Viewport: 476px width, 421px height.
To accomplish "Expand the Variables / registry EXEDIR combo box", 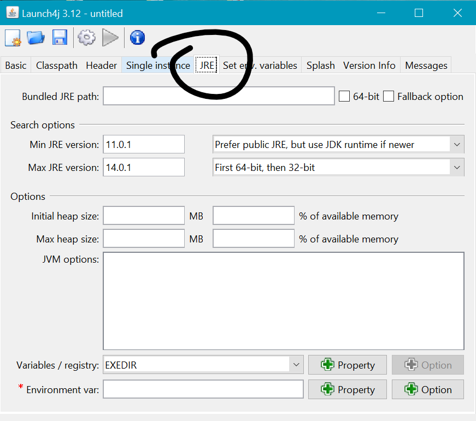I will point(203,365).
